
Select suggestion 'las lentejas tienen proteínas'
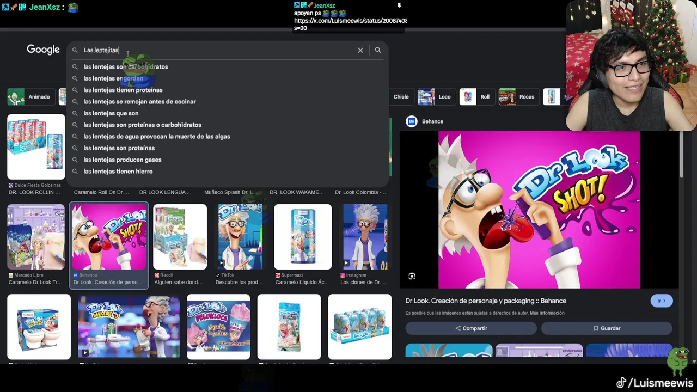tap(228, 90)
